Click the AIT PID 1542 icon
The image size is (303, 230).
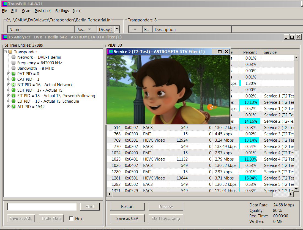[13, 107]
